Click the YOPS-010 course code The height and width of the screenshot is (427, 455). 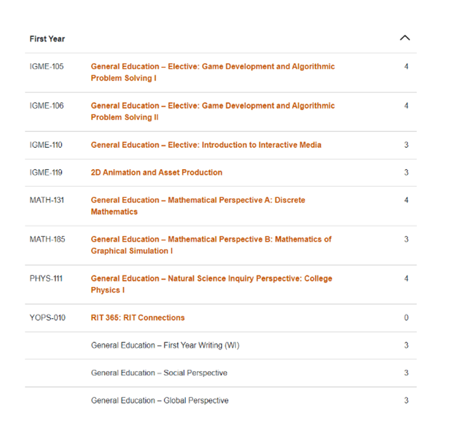click(x=47, y=318)
